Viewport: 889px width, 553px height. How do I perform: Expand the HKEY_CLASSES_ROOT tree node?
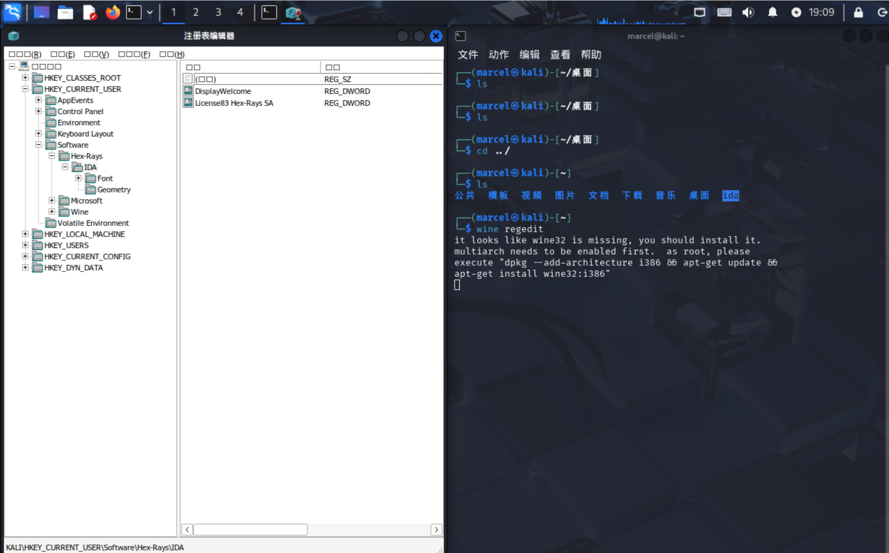(x=25, y=78)
